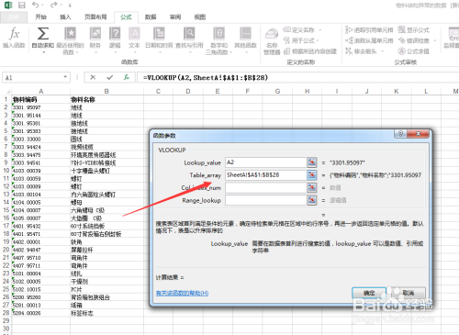Open the Math & Trig functions icon

coord(219,33)
